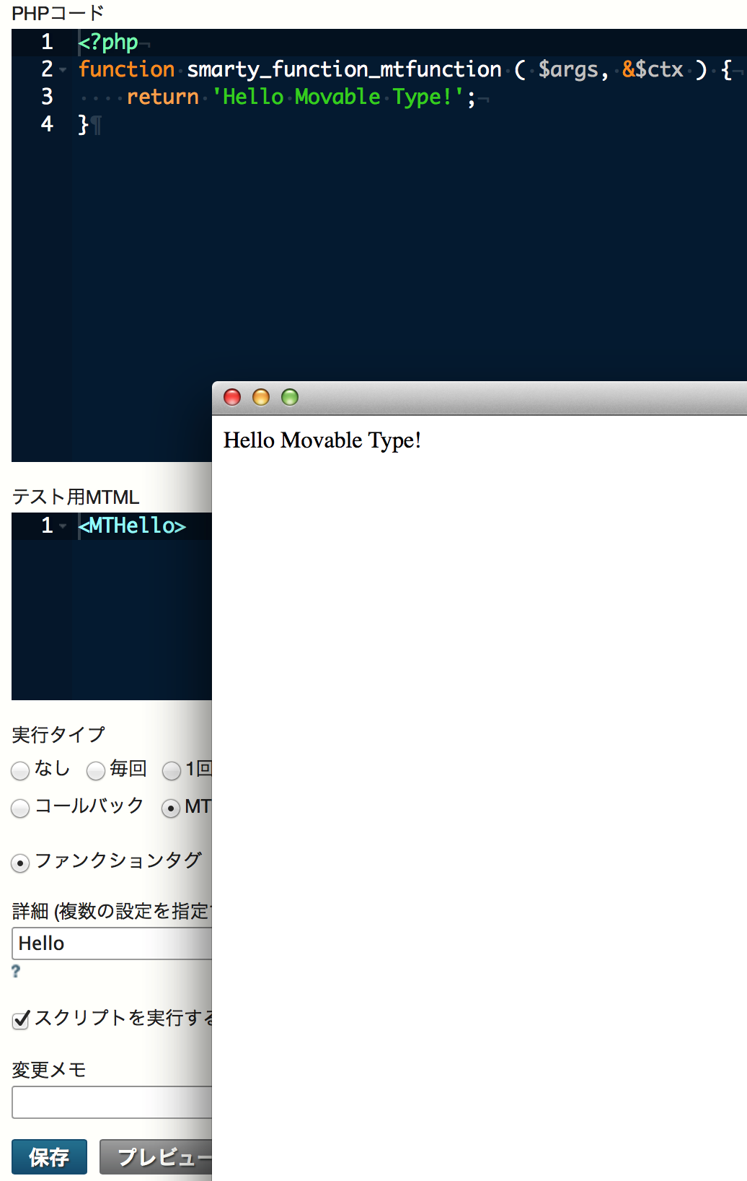Click the line number 4 in the PHP gutter
Viewport: 747px width, 1181px height.
pyautogui.click(x=47, y=124)
